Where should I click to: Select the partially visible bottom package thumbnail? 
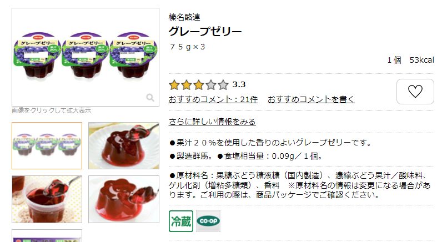(47, 236)
